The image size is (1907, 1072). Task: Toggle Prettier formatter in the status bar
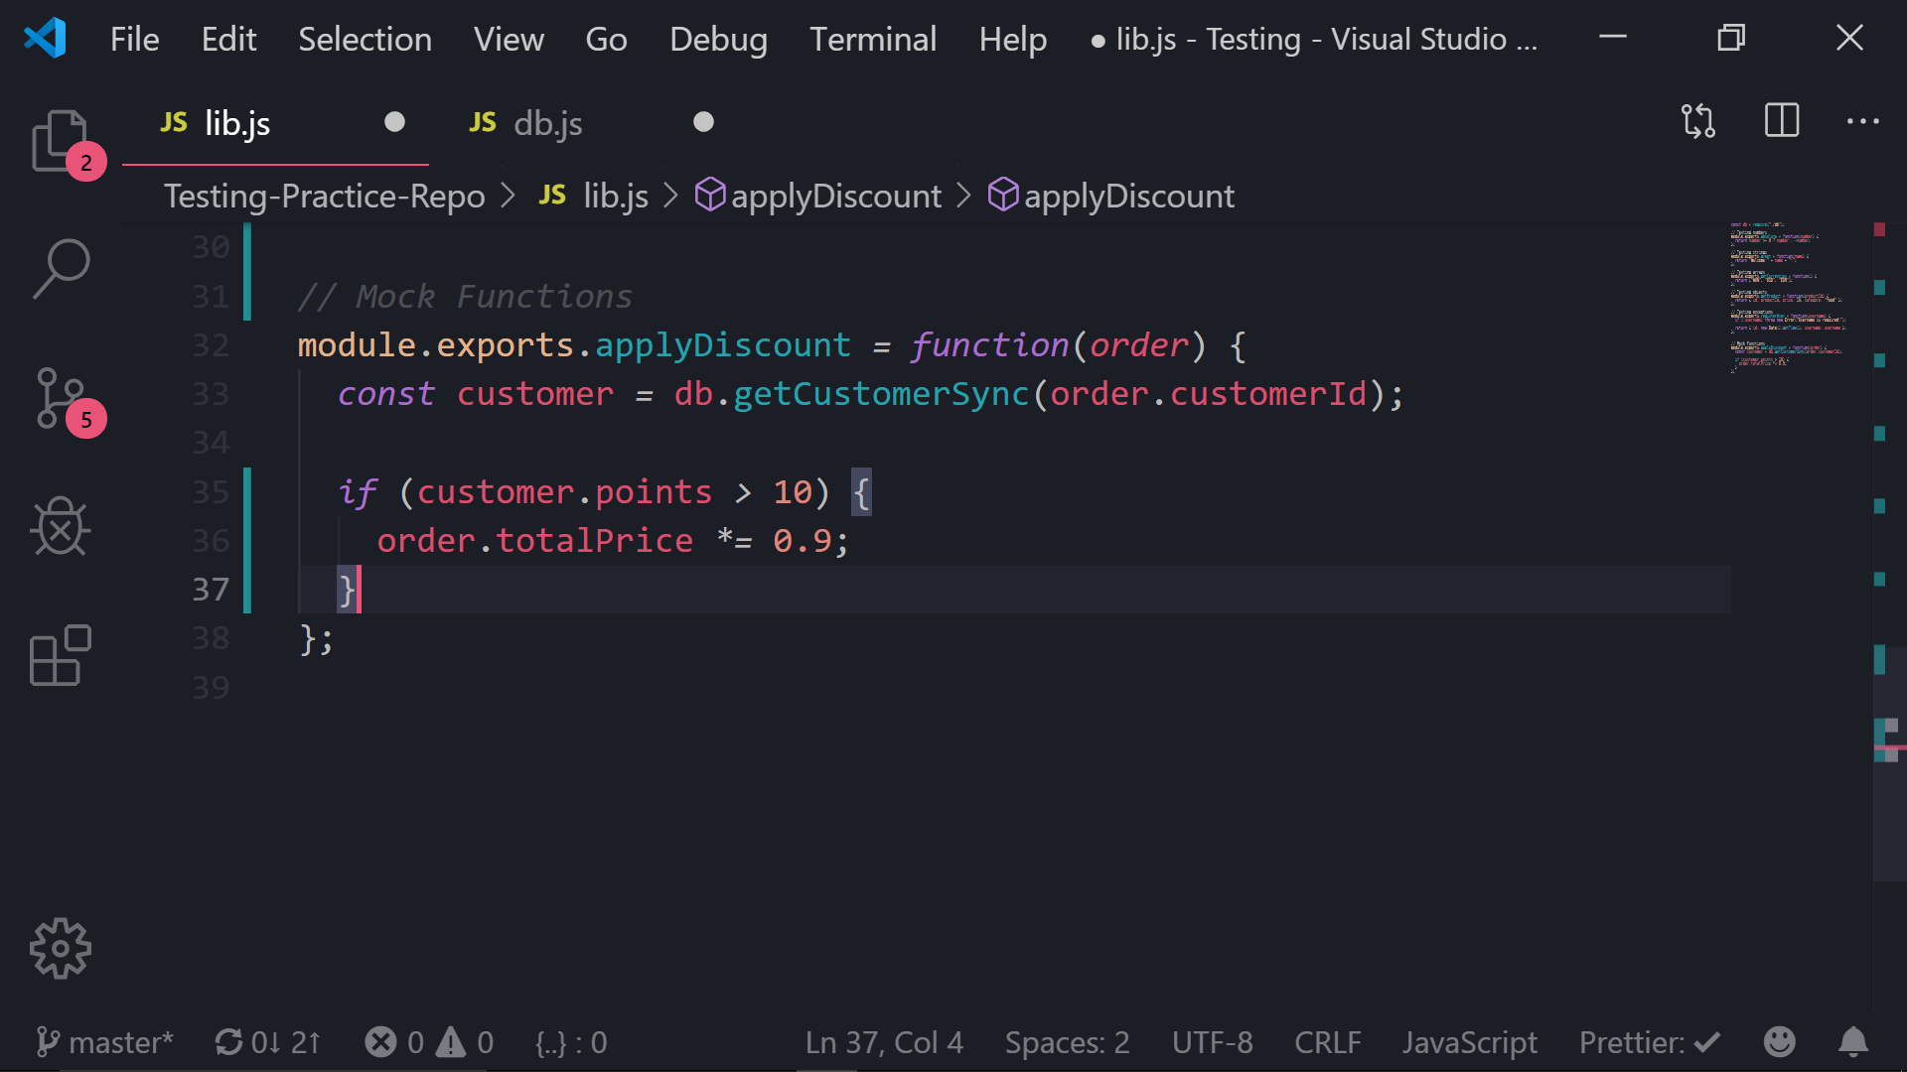pyautogui.click(x=1648, y=1042)
